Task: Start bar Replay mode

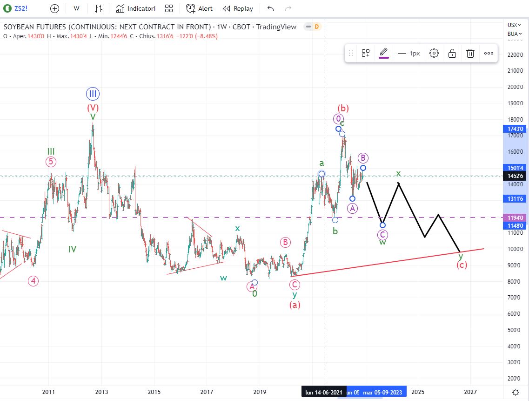Action: [238, 8]
